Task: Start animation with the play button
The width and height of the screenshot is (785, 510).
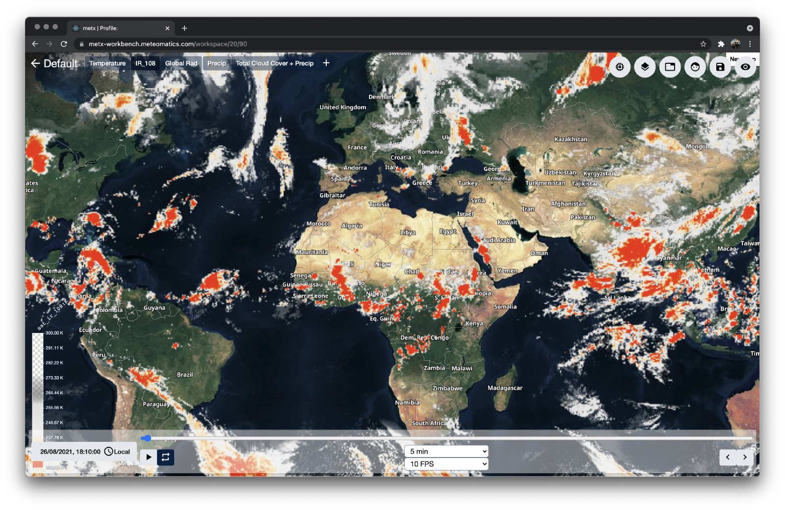Action: [149, 457]
